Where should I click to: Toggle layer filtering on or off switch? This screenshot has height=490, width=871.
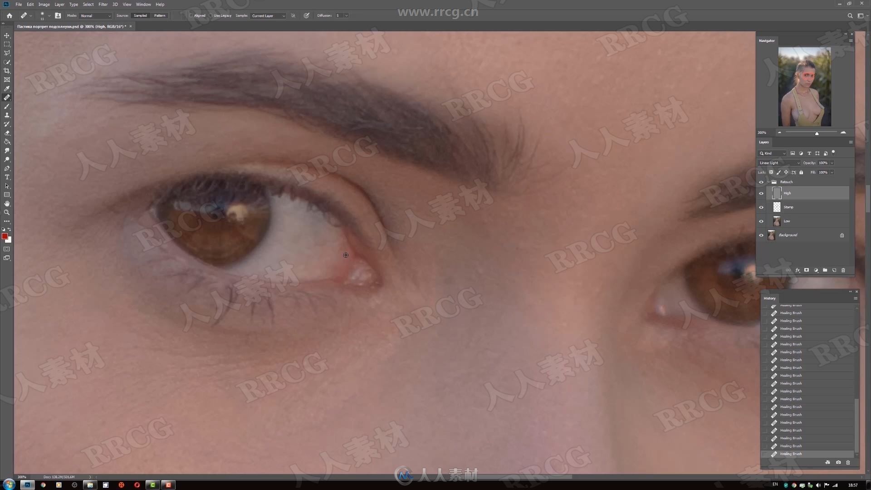[x=833, y=152]
